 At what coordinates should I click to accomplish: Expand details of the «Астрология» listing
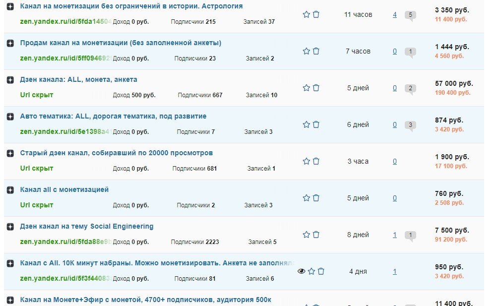(10, 7)
